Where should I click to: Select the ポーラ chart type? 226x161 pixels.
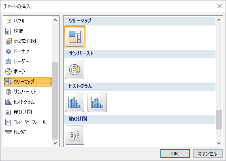coord(28,72)
